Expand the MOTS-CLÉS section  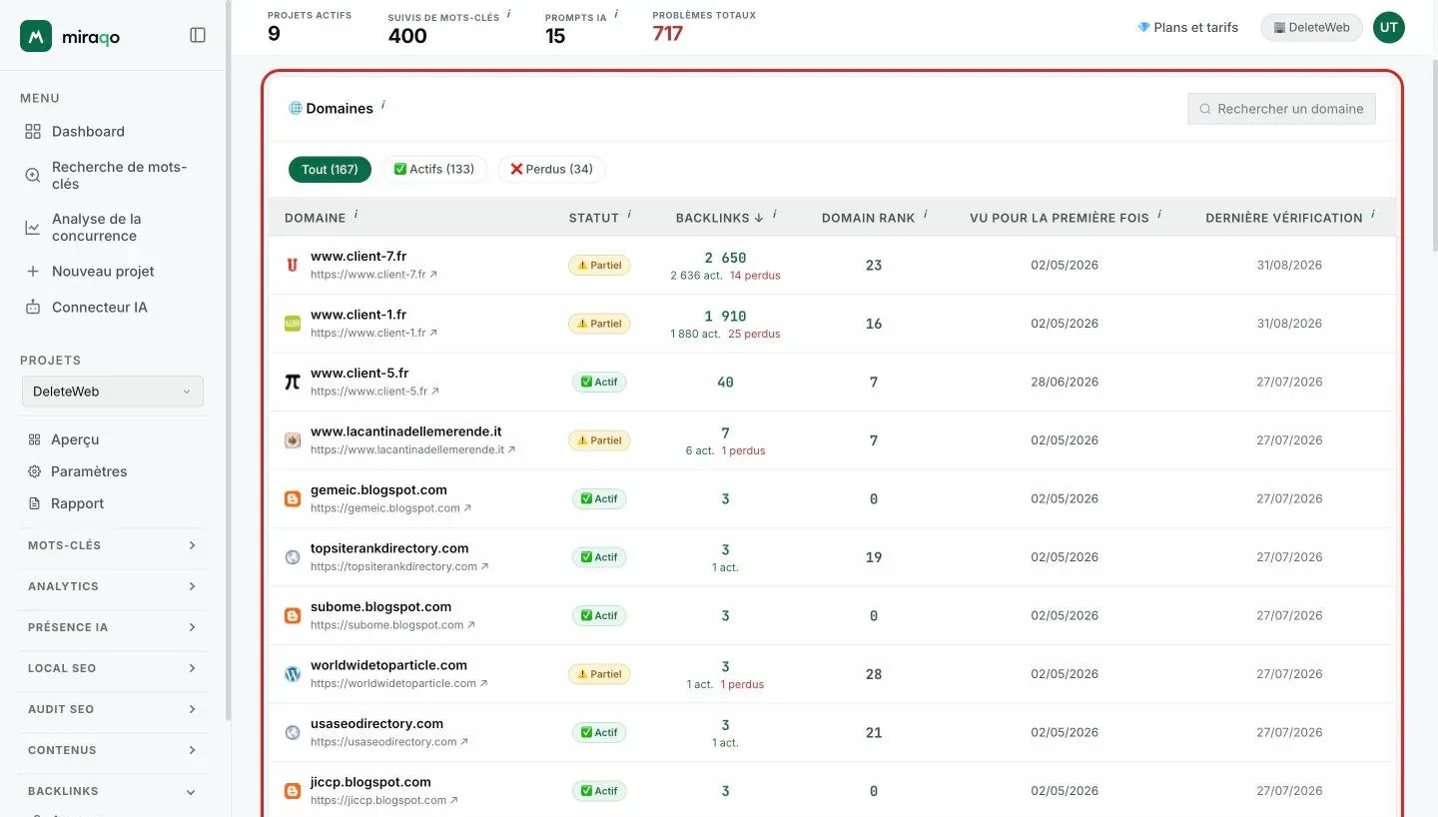pyautogui.click(x=113, y=545)
